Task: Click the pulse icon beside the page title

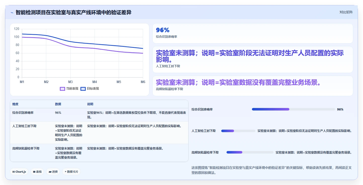Action: [12, 13]
